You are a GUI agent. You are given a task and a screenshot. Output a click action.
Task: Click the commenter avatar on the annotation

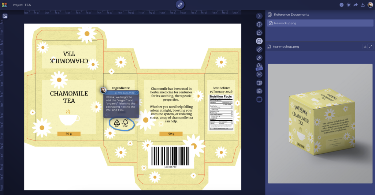tap(103, 90)
